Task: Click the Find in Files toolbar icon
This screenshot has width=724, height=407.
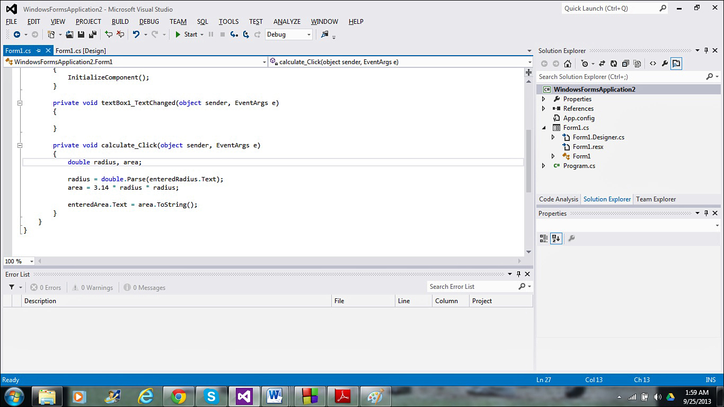Action: (325, 34)
